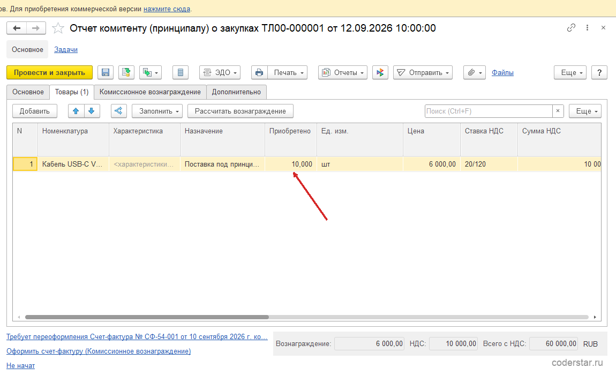Open the ЭДО dropdown menu
The image size is (616, 375).
click(220, 73)
